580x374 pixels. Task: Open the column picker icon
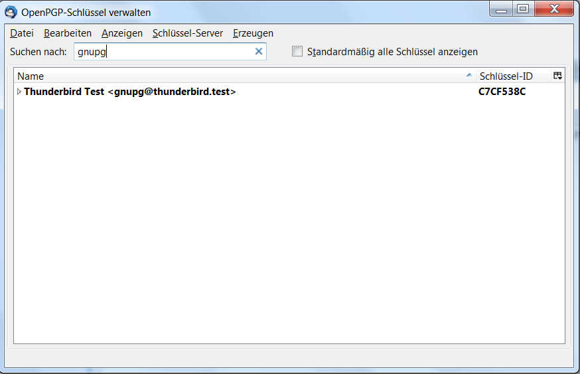pyautogui.click(x=557, y=76)
